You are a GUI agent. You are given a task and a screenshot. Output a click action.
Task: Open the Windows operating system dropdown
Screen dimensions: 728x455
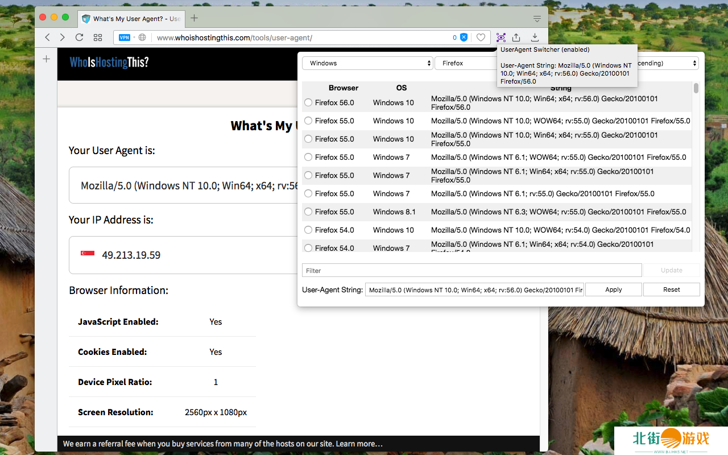pos(367,63)
